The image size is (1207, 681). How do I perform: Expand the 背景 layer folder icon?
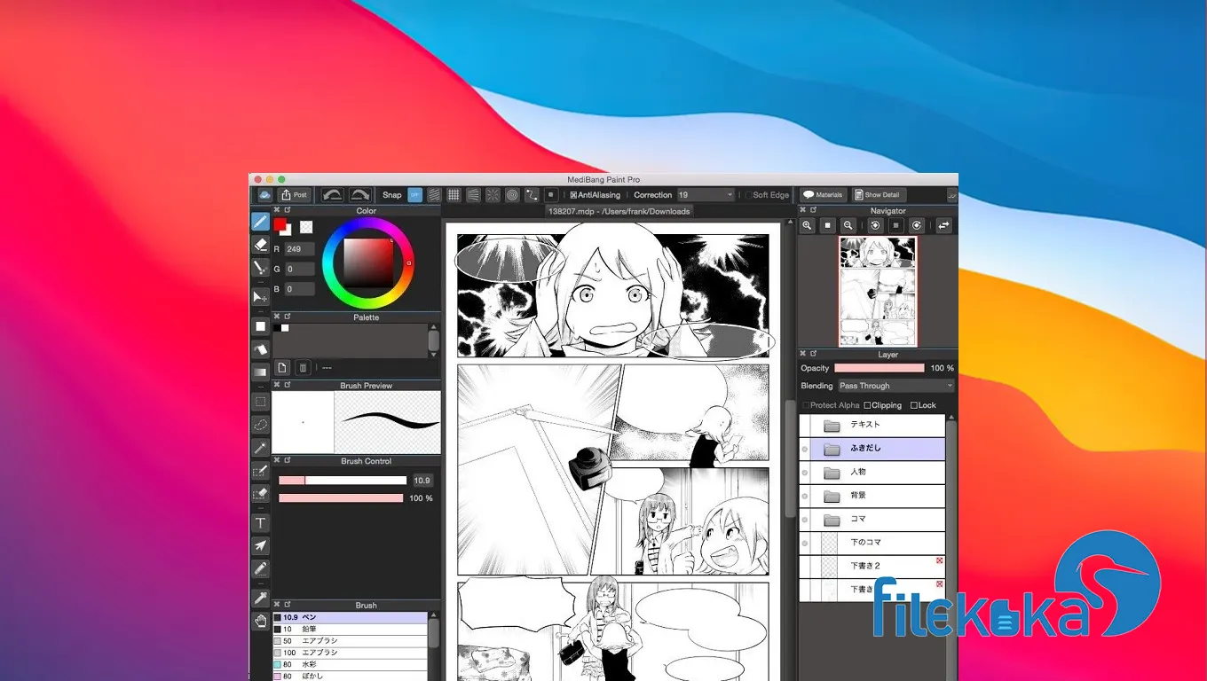coord(832,496)
